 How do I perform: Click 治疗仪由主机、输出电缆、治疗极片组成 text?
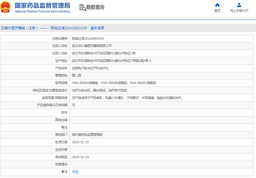tap(99, 90)
